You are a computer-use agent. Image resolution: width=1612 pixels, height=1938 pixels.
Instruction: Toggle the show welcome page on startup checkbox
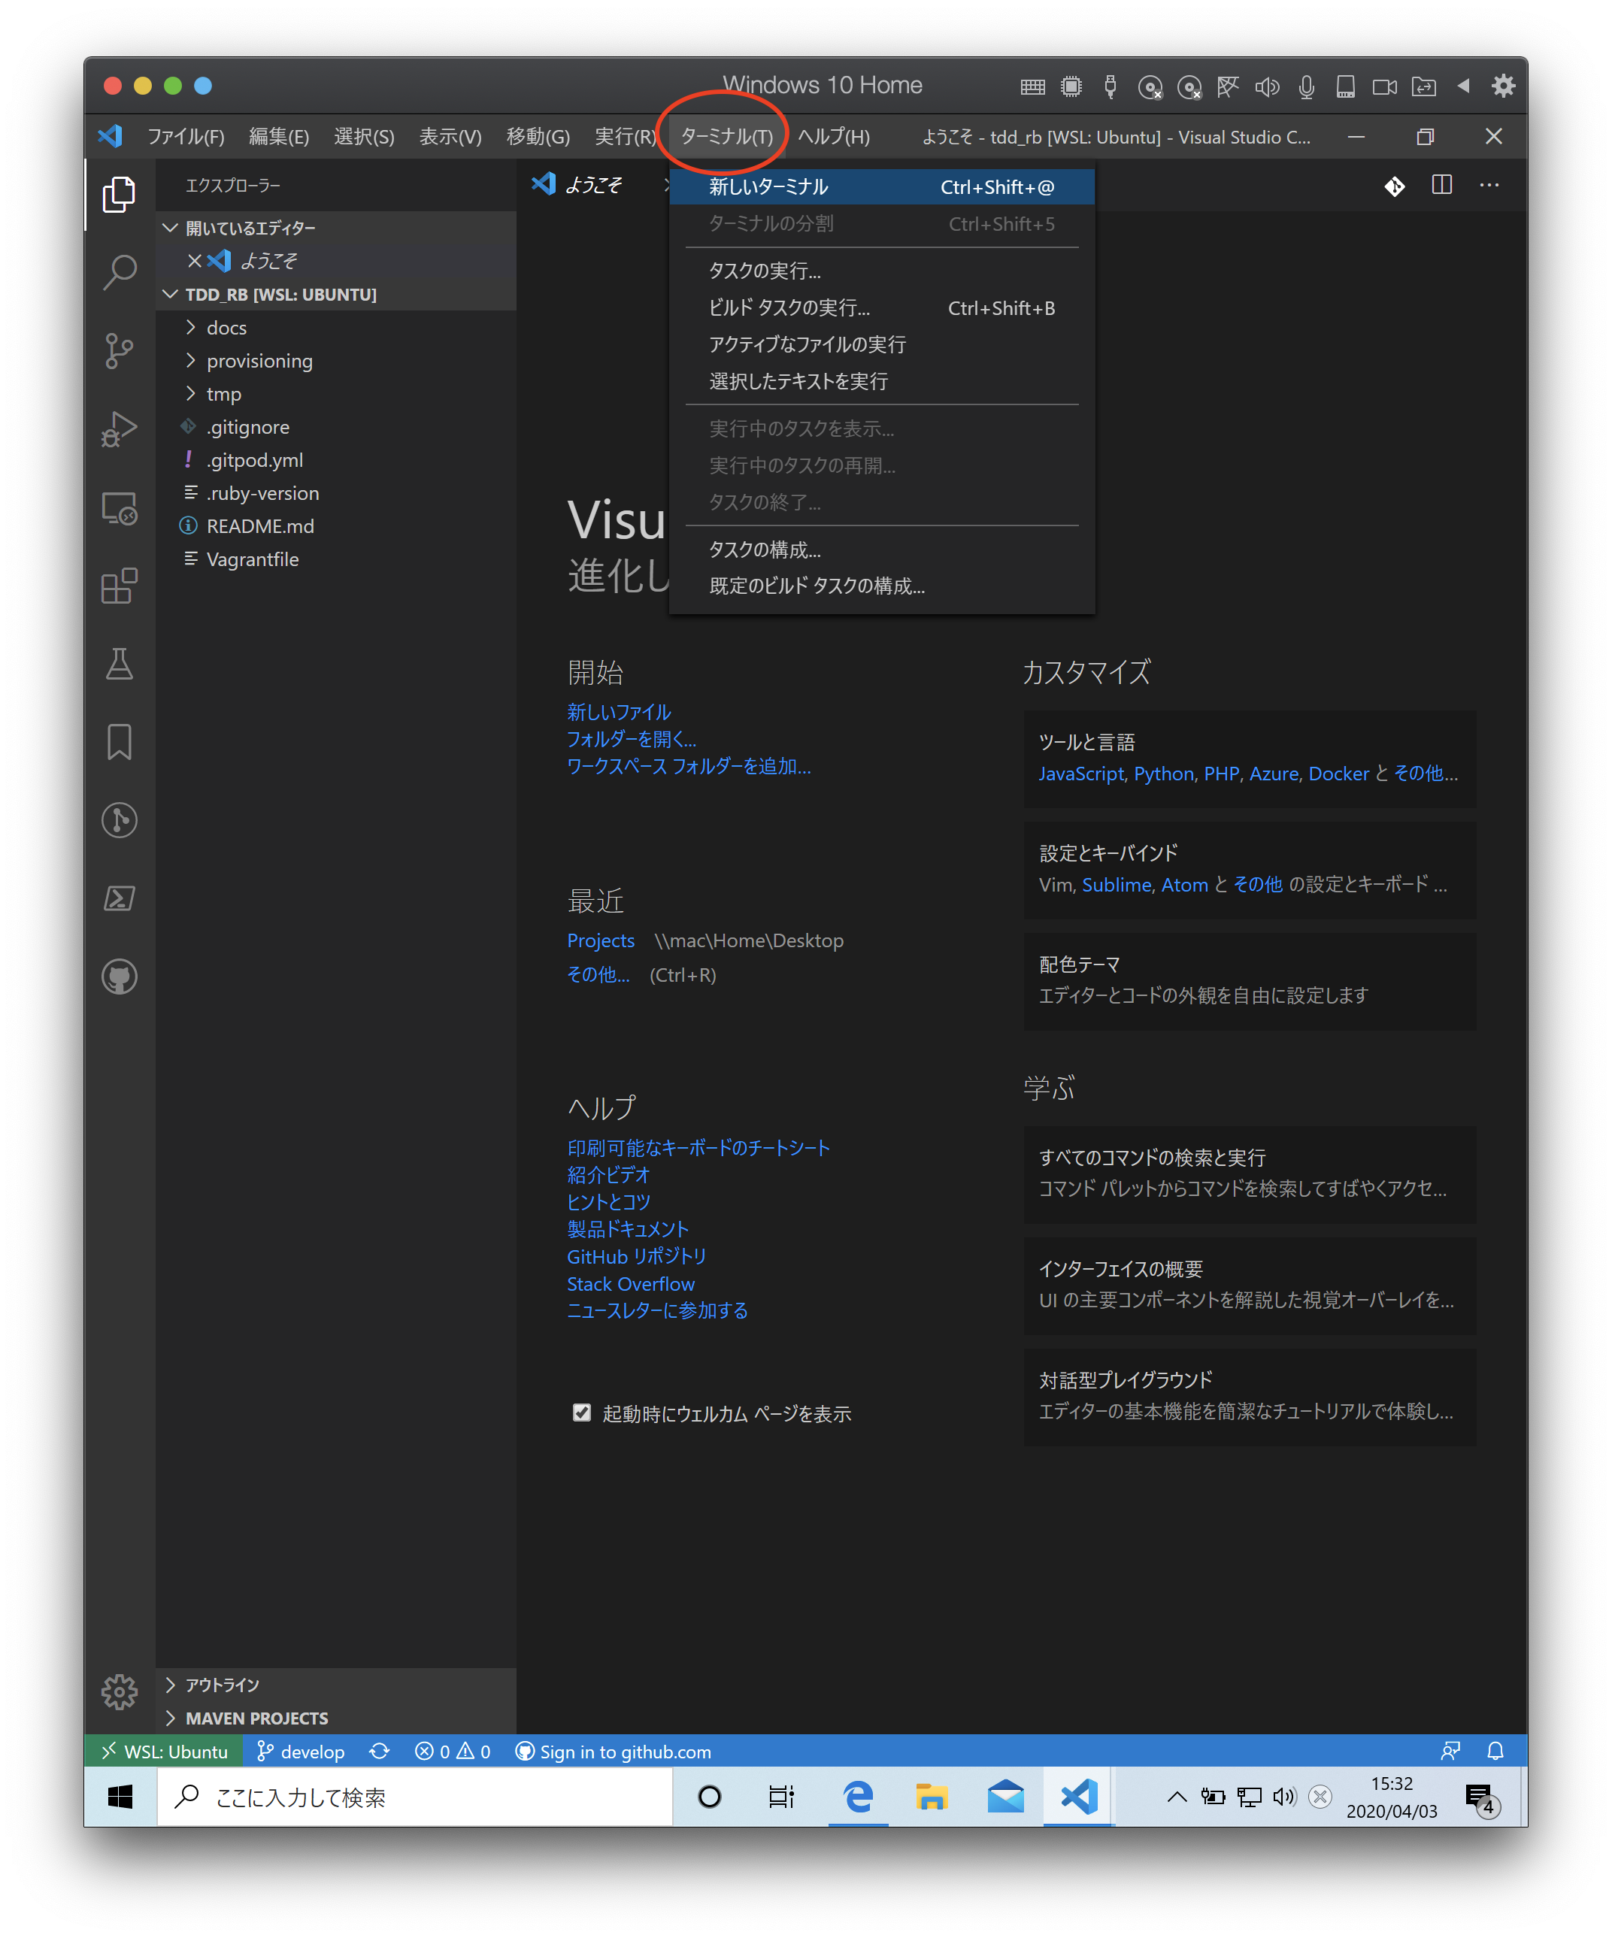tap(582, 1413)
